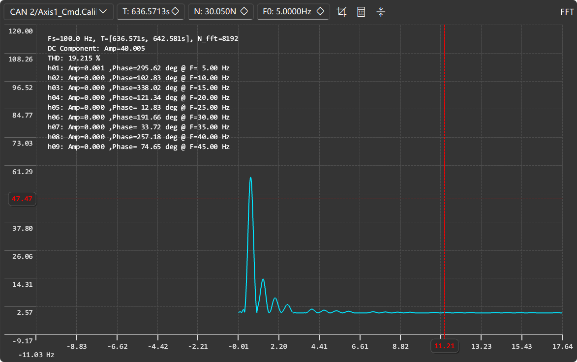Click the FFT label at top right

[567, 12]
